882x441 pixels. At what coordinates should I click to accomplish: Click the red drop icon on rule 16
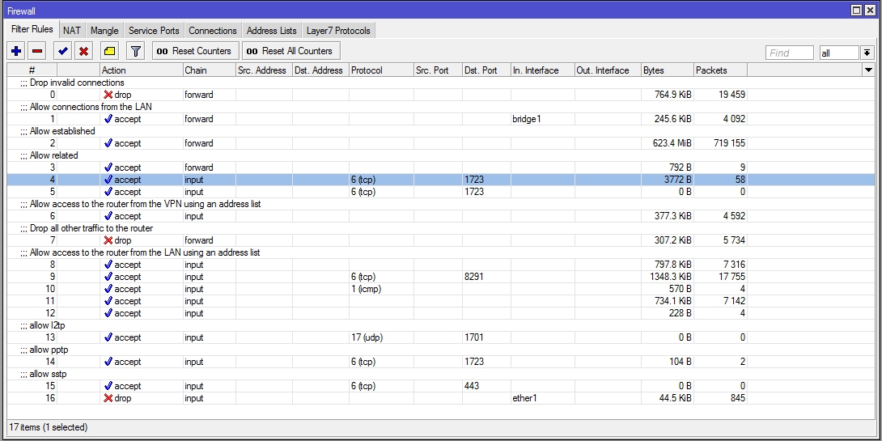click(x=108, y=398)
